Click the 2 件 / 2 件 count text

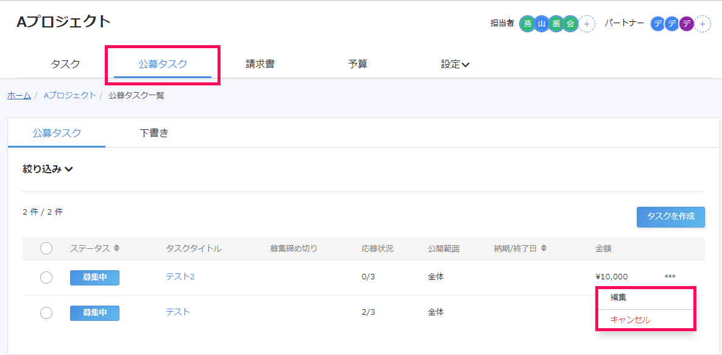click(x=43, y=212)
